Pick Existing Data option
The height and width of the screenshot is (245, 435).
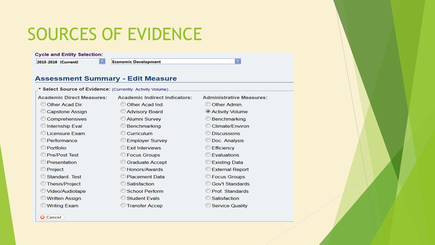point(208,162)
